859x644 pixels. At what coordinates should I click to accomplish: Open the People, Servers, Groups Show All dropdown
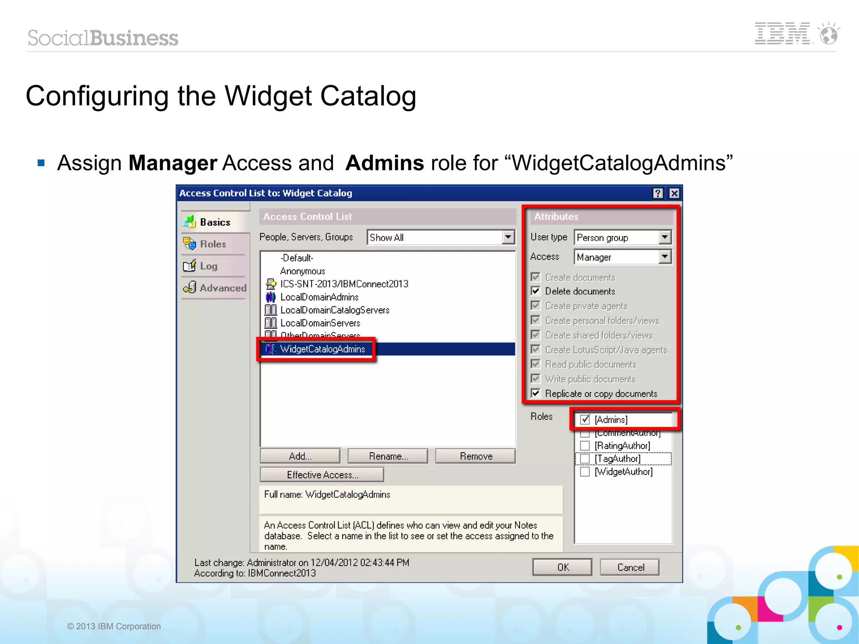click(x=508, y=237)
